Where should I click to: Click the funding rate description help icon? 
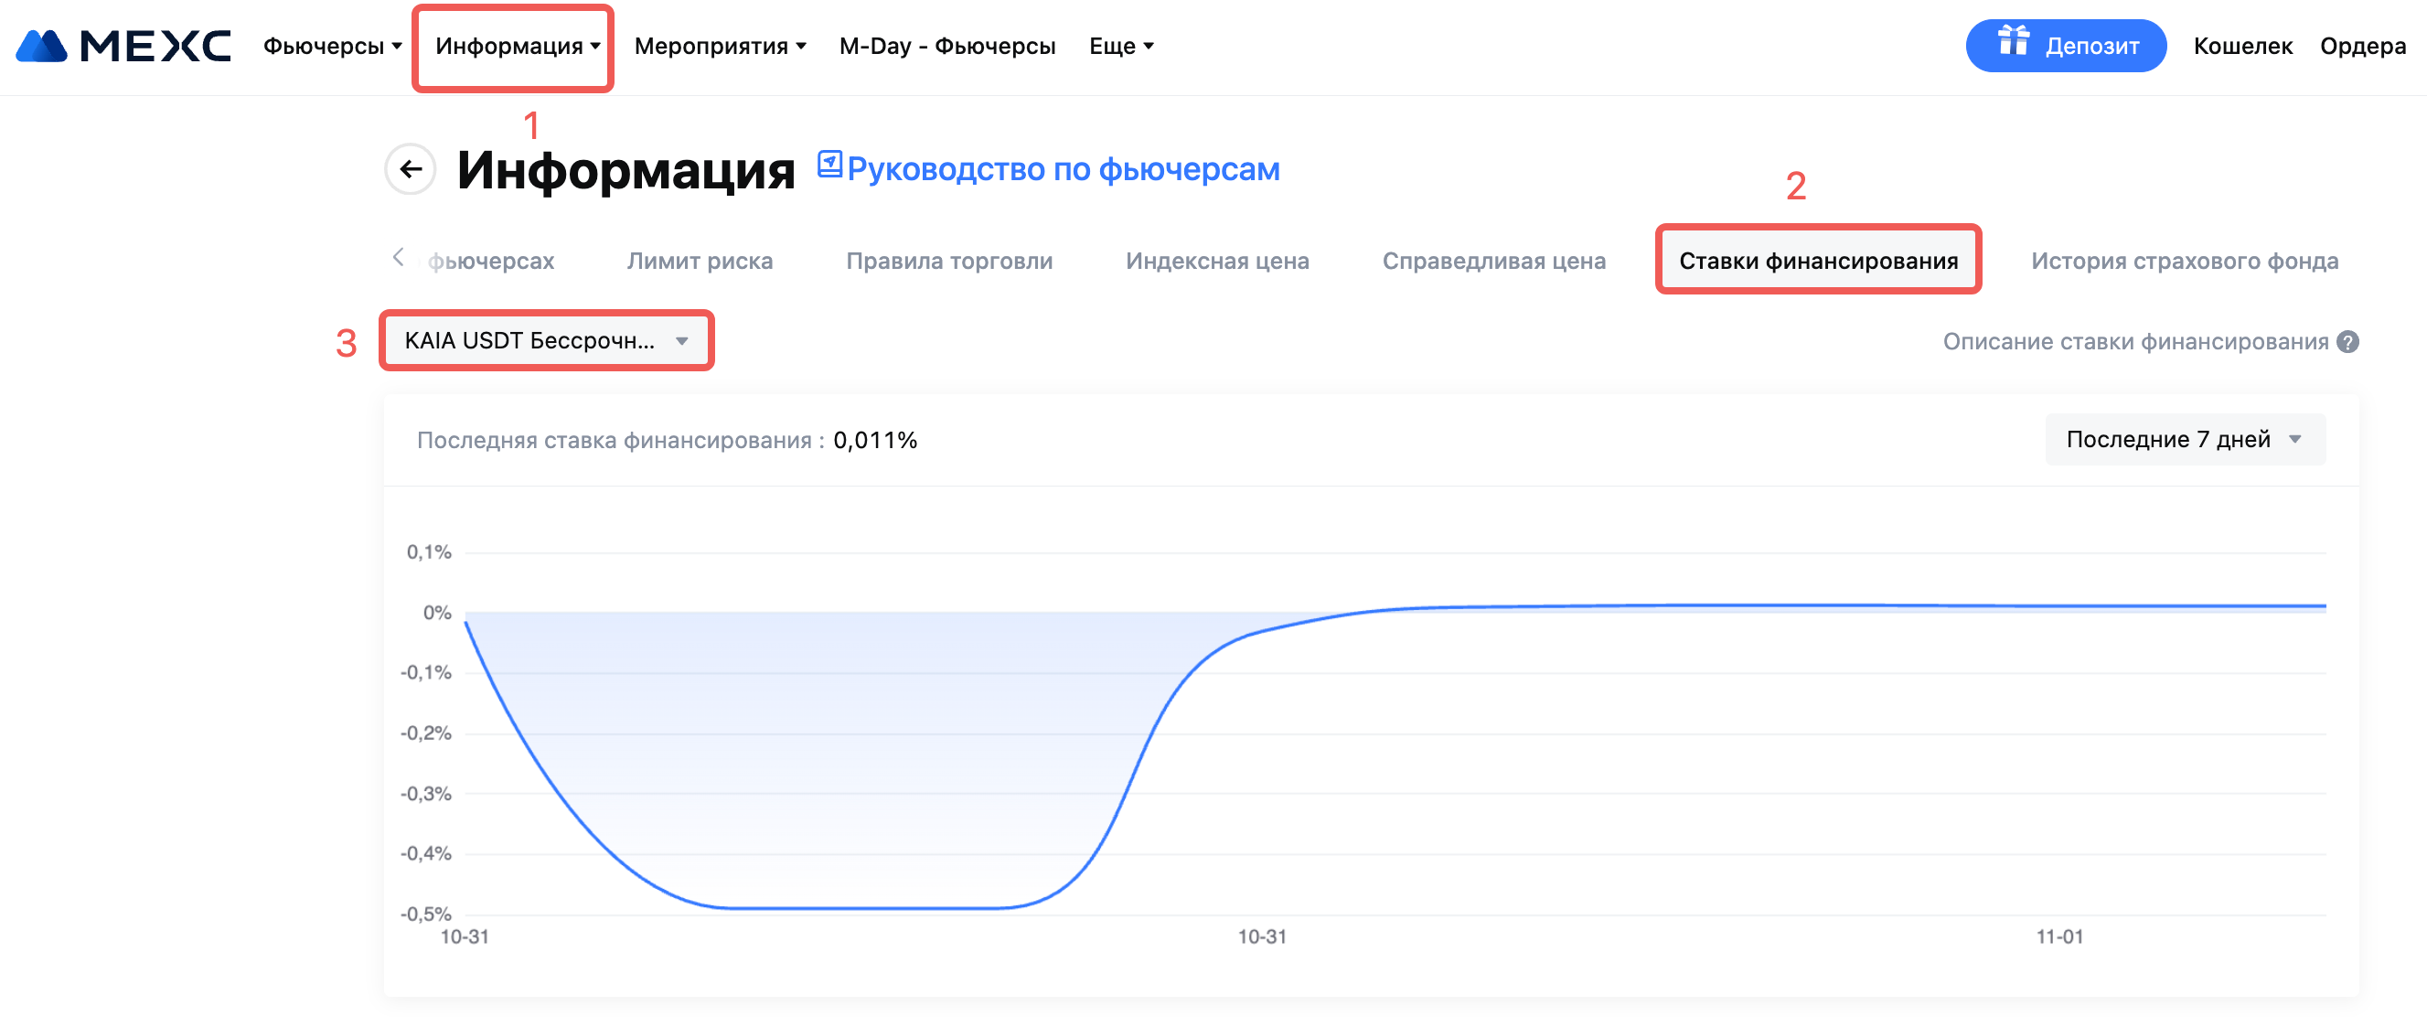[x=2347, y=342]
